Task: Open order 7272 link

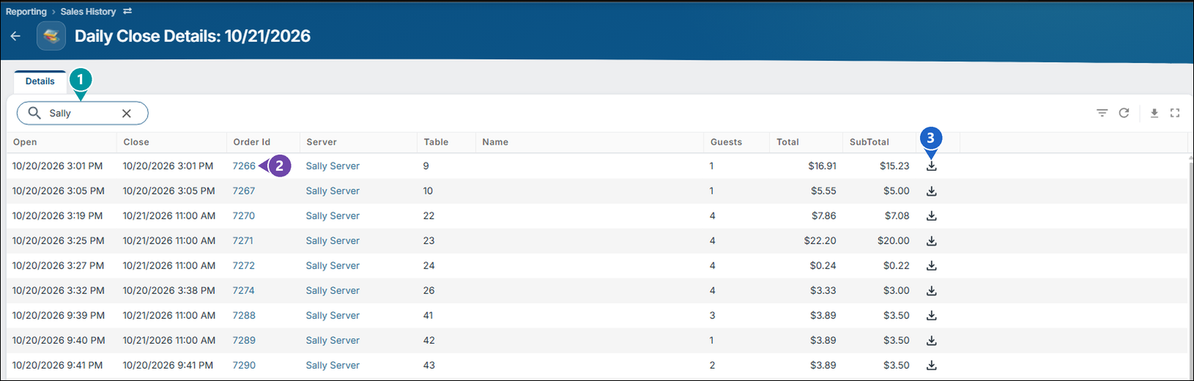Action: [x=244, y=266]
